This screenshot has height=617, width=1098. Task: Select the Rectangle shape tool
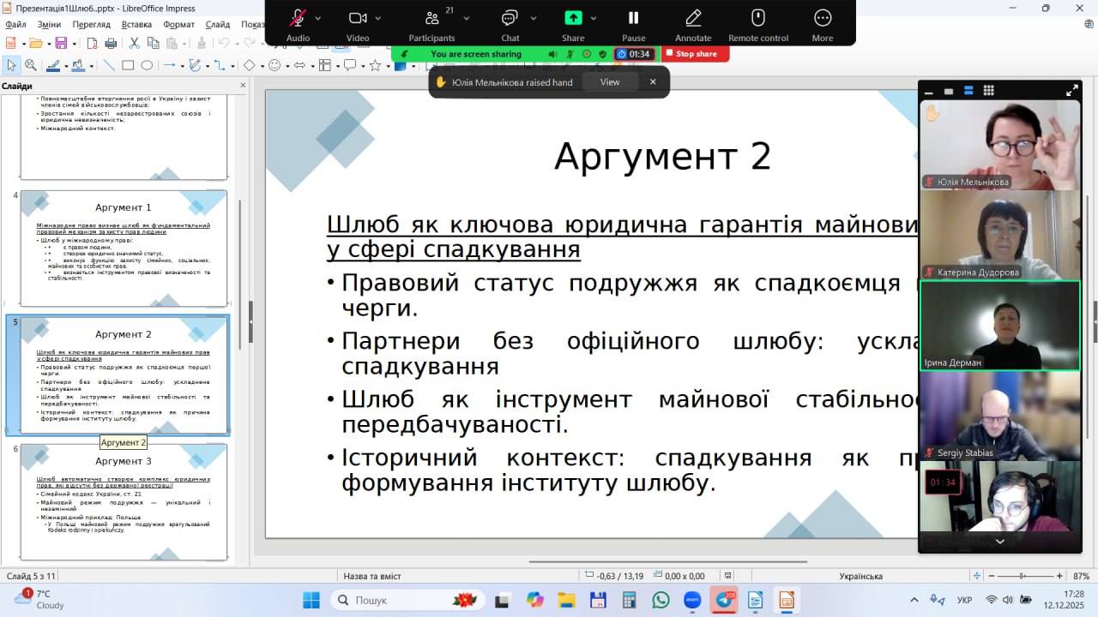128,65
